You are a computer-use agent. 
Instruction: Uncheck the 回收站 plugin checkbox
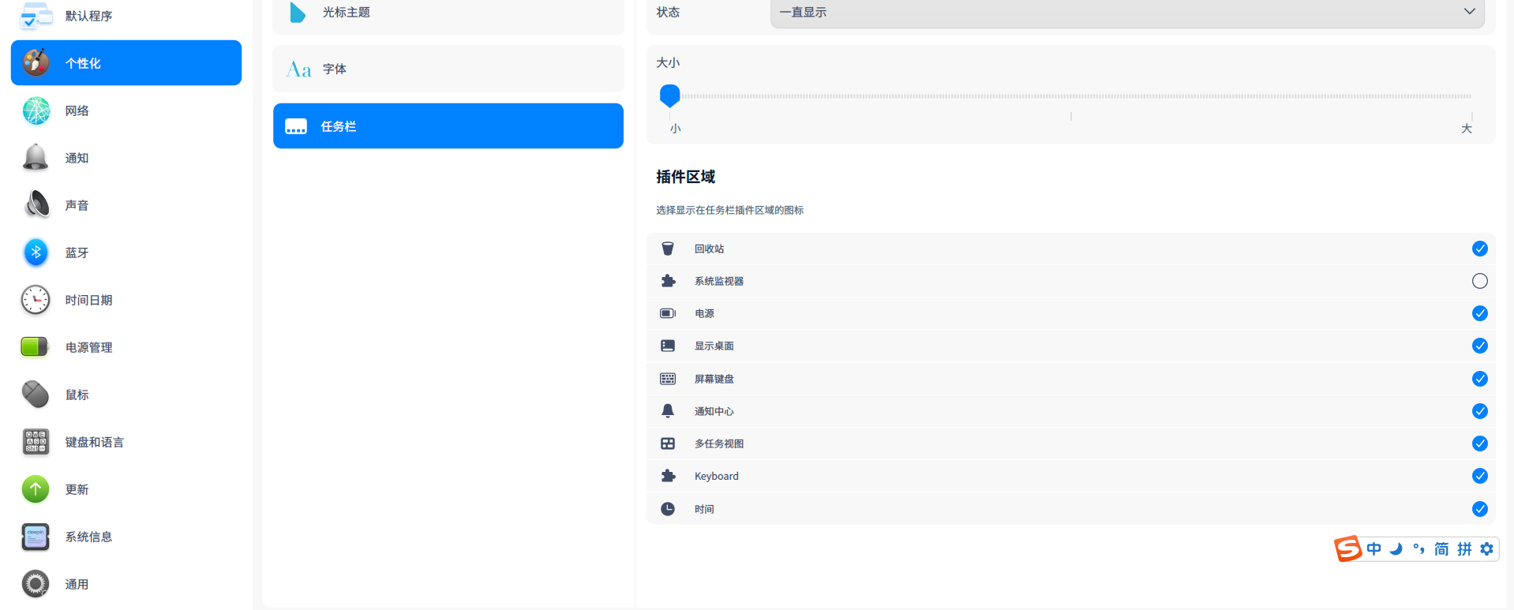[x=1479, y=249]
